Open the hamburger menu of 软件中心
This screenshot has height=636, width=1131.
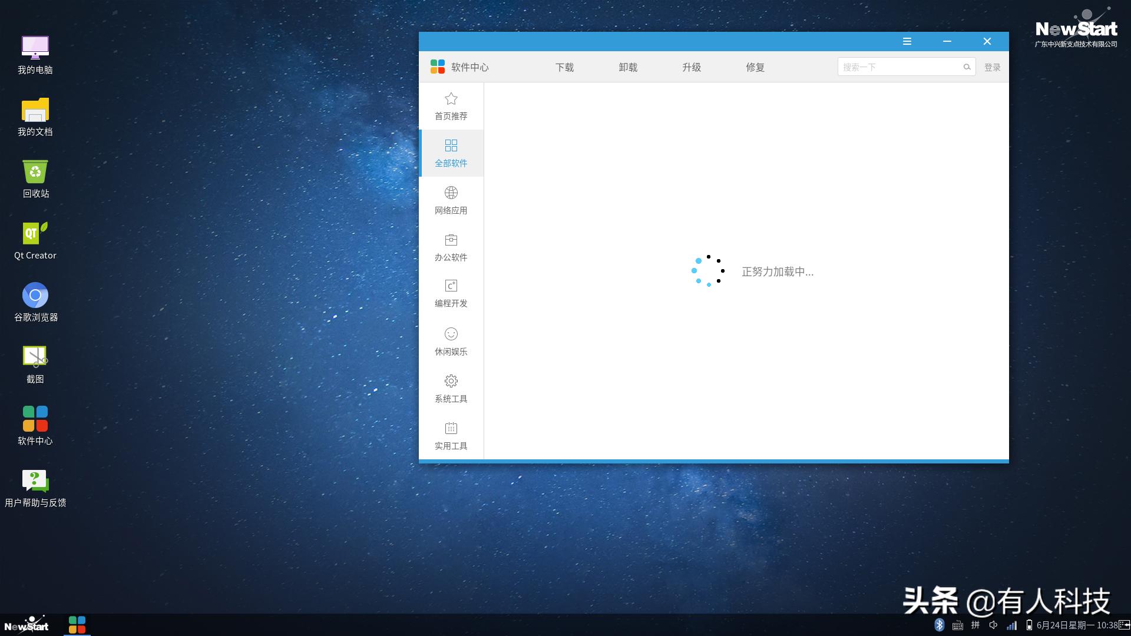point(907,41)
